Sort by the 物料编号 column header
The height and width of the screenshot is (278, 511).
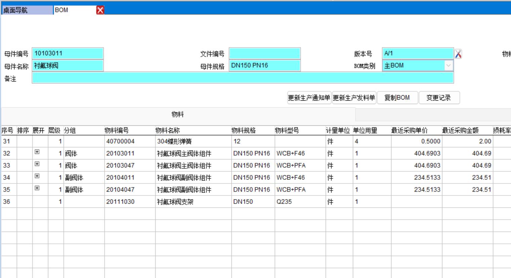click(x=117, y=130)
